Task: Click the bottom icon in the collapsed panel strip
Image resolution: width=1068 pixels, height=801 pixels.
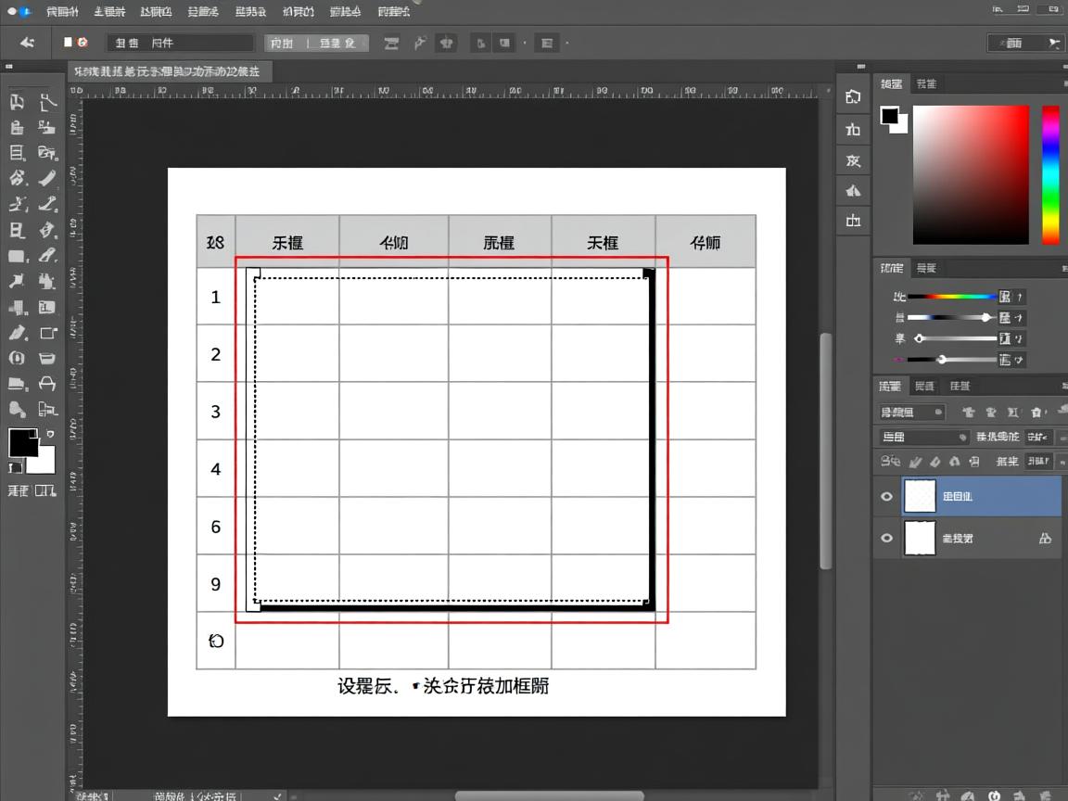Action: pyautogui.click(x=853, y=221)
